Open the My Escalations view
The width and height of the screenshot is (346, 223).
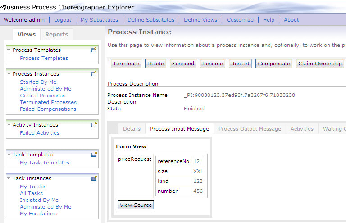38,214
